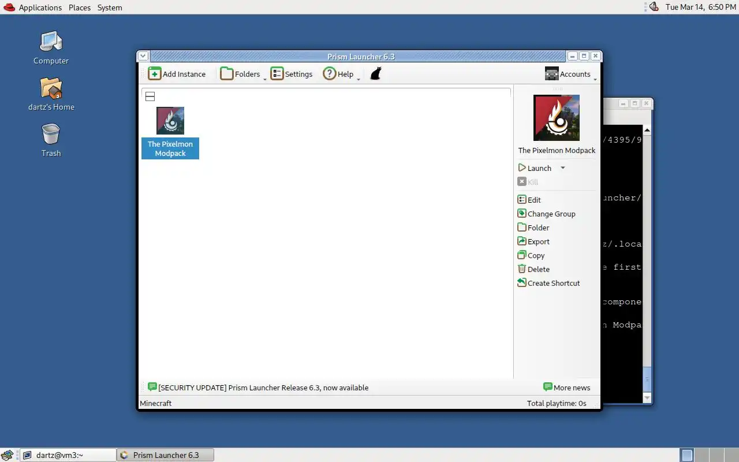The width and height of the screenshot is (739, 462).
Task: Click Change Group action
Action: (x=547, y=214)
